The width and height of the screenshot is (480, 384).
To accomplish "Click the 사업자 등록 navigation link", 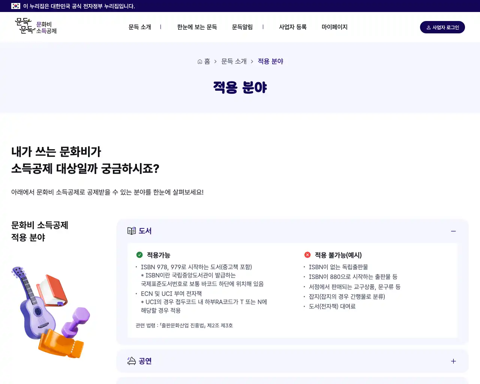I will pyautogui.click(x=293, y=27).
